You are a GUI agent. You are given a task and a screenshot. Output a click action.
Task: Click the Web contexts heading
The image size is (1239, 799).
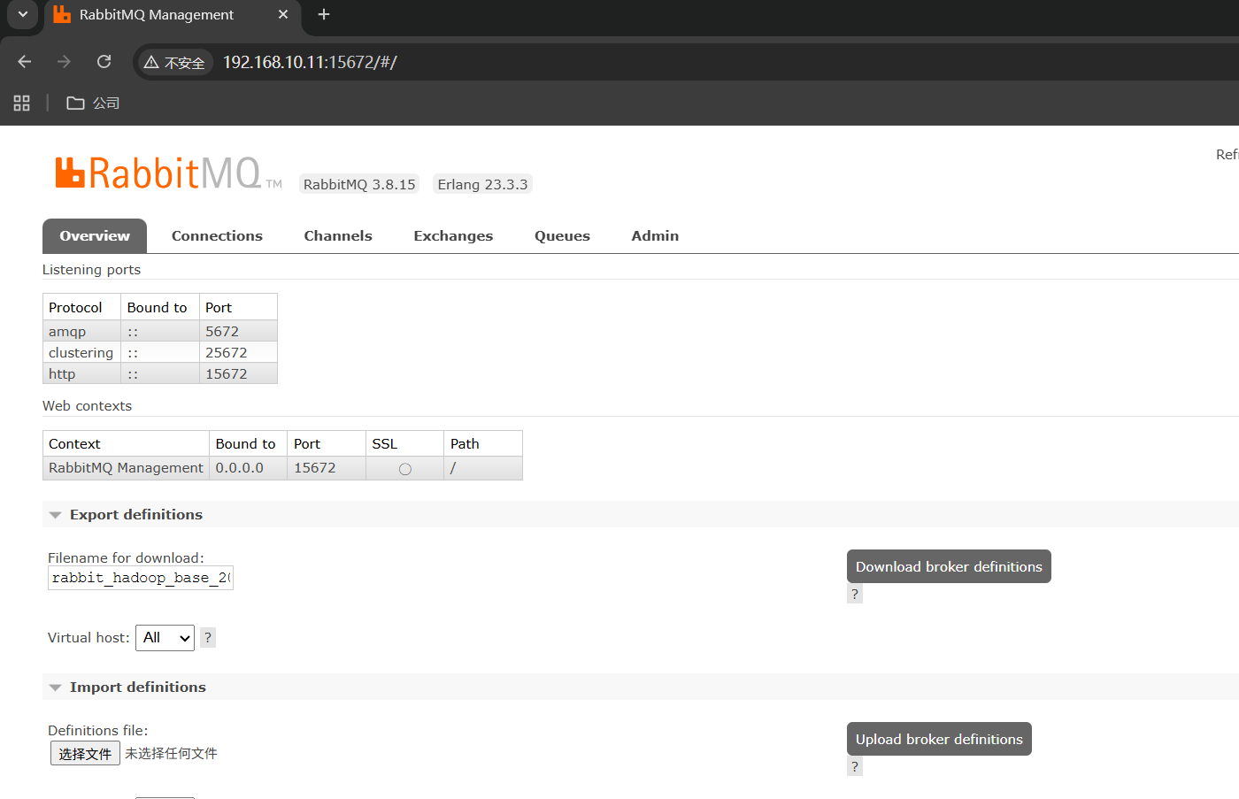pos(87,405)
